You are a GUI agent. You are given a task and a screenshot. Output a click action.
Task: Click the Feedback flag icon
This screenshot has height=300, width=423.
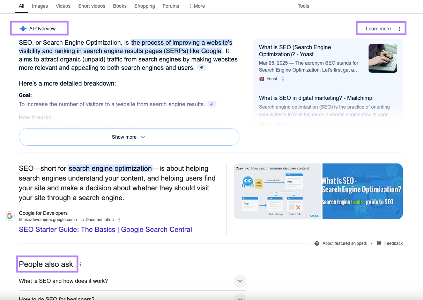click(x=379, y=243)
